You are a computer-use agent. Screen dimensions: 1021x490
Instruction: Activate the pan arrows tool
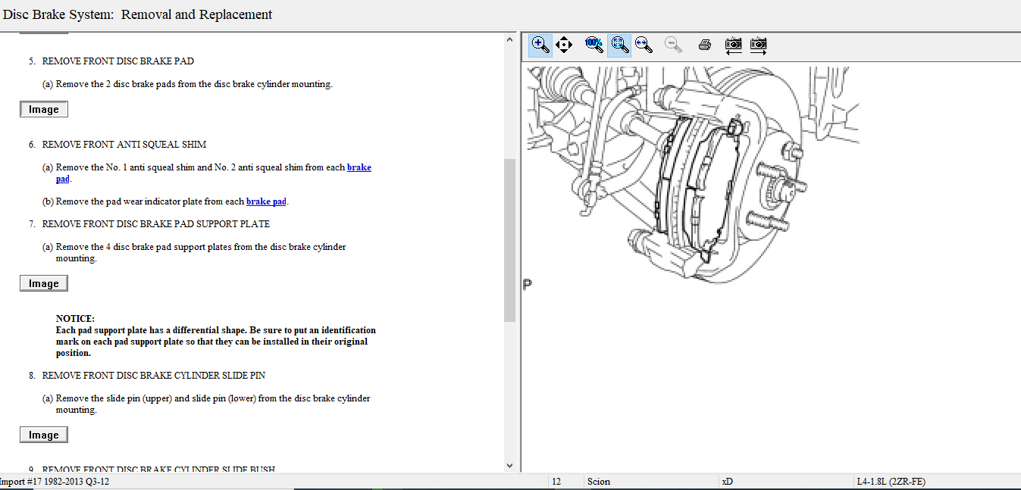564,45
